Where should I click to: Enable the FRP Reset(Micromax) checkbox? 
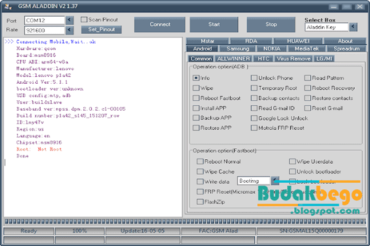(x=200, y=192)
